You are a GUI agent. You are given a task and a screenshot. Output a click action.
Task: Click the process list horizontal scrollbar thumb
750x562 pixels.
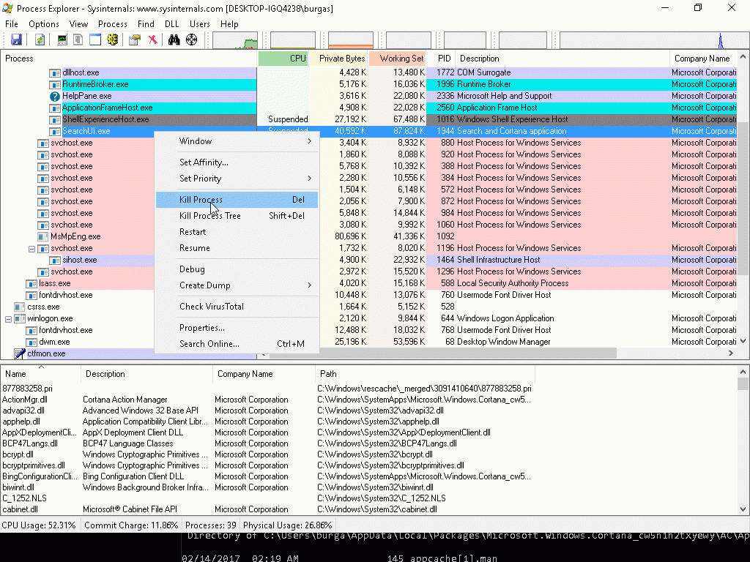pos(443,353)
